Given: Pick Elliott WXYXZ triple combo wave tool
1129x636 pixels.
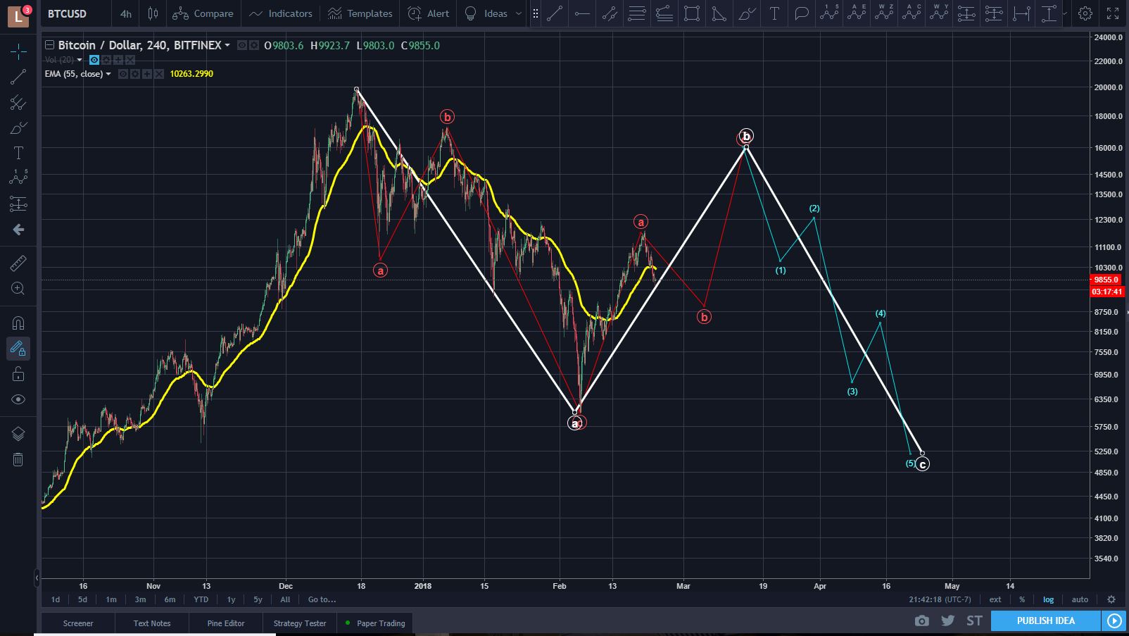Looking at the screenshot, I should tap(884, 13).
